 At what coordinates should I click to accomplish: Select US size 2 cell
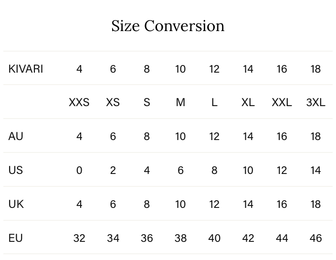pyautogui.click(x=113, y=170)
